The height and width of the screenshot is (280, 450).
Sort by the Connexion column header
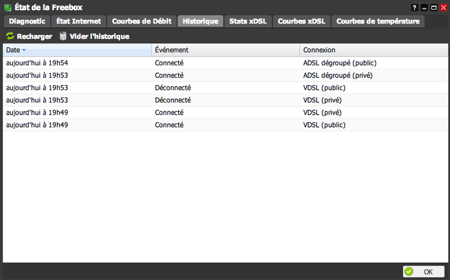374,50
